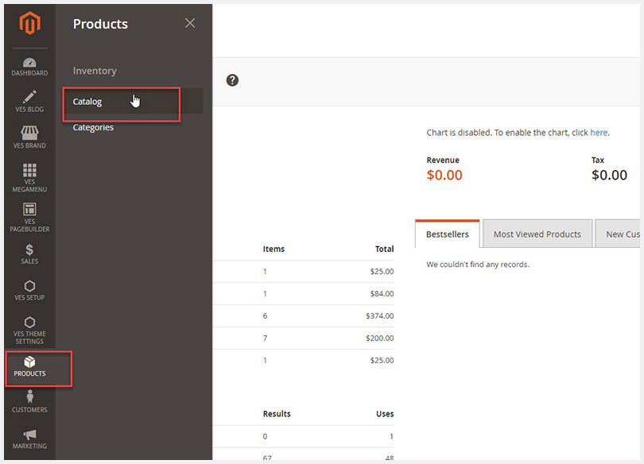Click the Magento logo at the top
The width and height of the screenshot is (644, 464).
29,24
